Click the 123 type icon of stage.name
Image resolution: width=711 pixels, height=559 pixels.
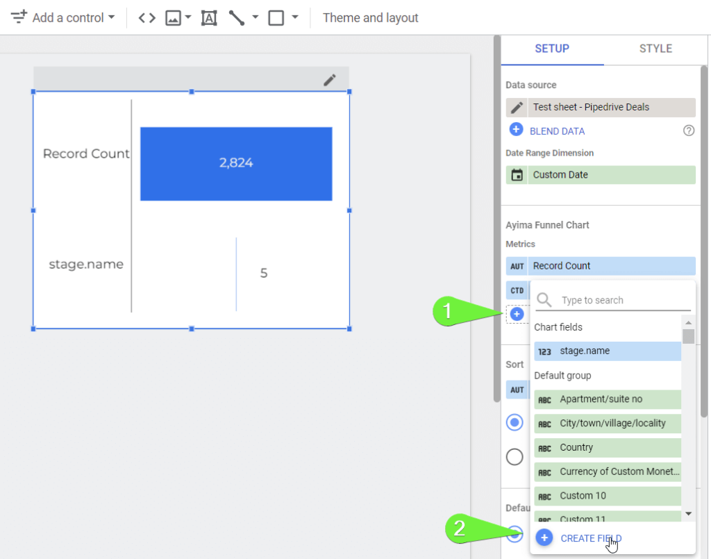pos(544,351)
